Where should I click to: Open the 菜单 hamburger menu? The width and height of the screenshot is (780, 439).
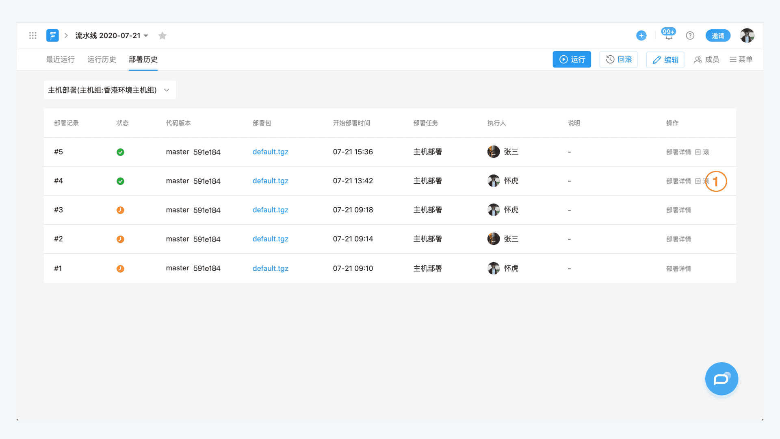[741, 60]
